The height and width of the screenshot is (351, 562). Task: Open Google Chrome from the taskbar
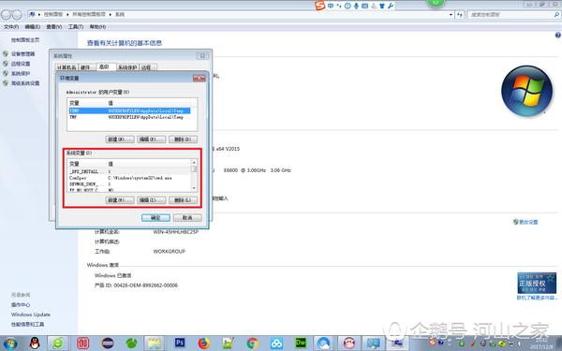click(252, 344)
